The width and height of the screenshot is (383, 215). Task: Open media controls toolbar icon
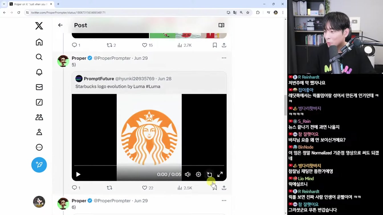point(268,13)
